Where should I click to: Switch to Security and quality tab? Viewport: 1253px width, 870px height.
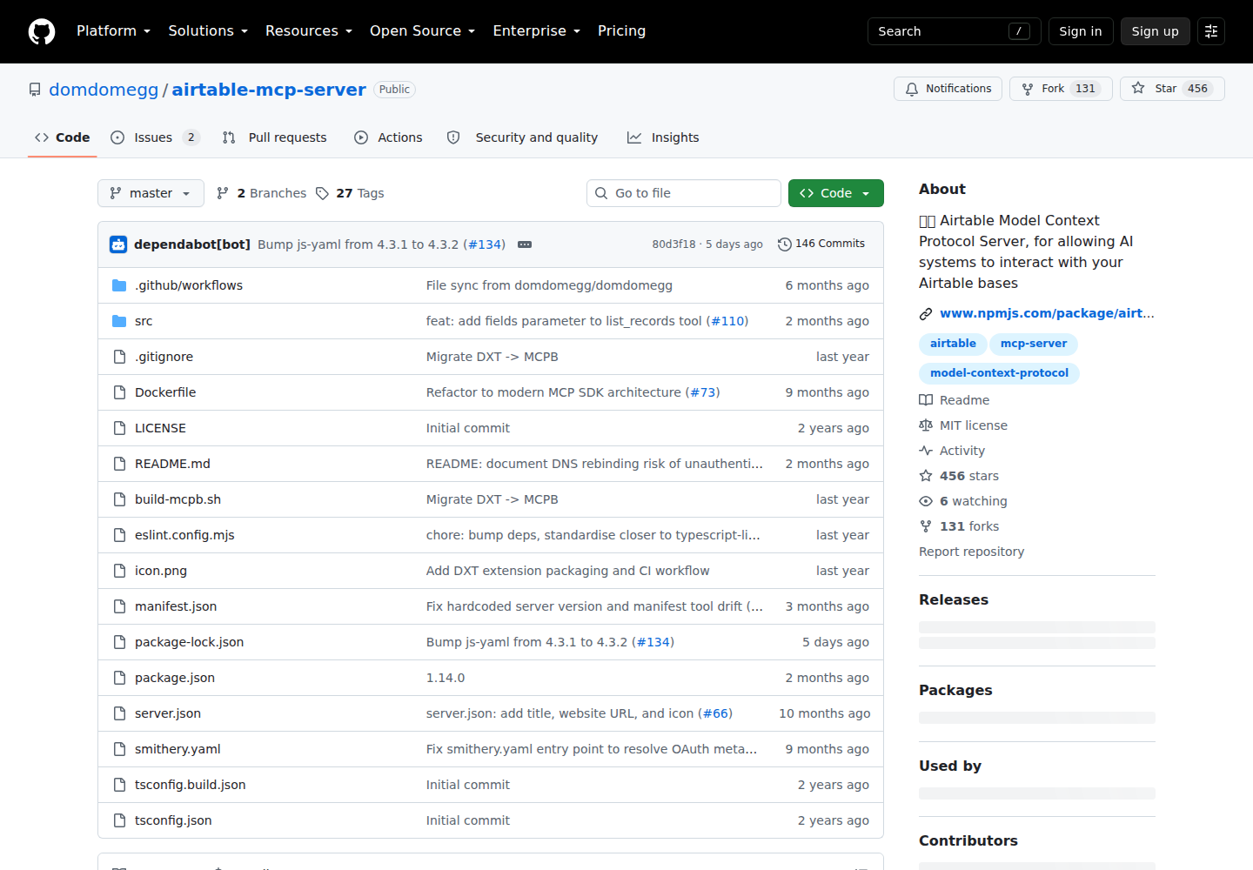click(x=522, y=137)
